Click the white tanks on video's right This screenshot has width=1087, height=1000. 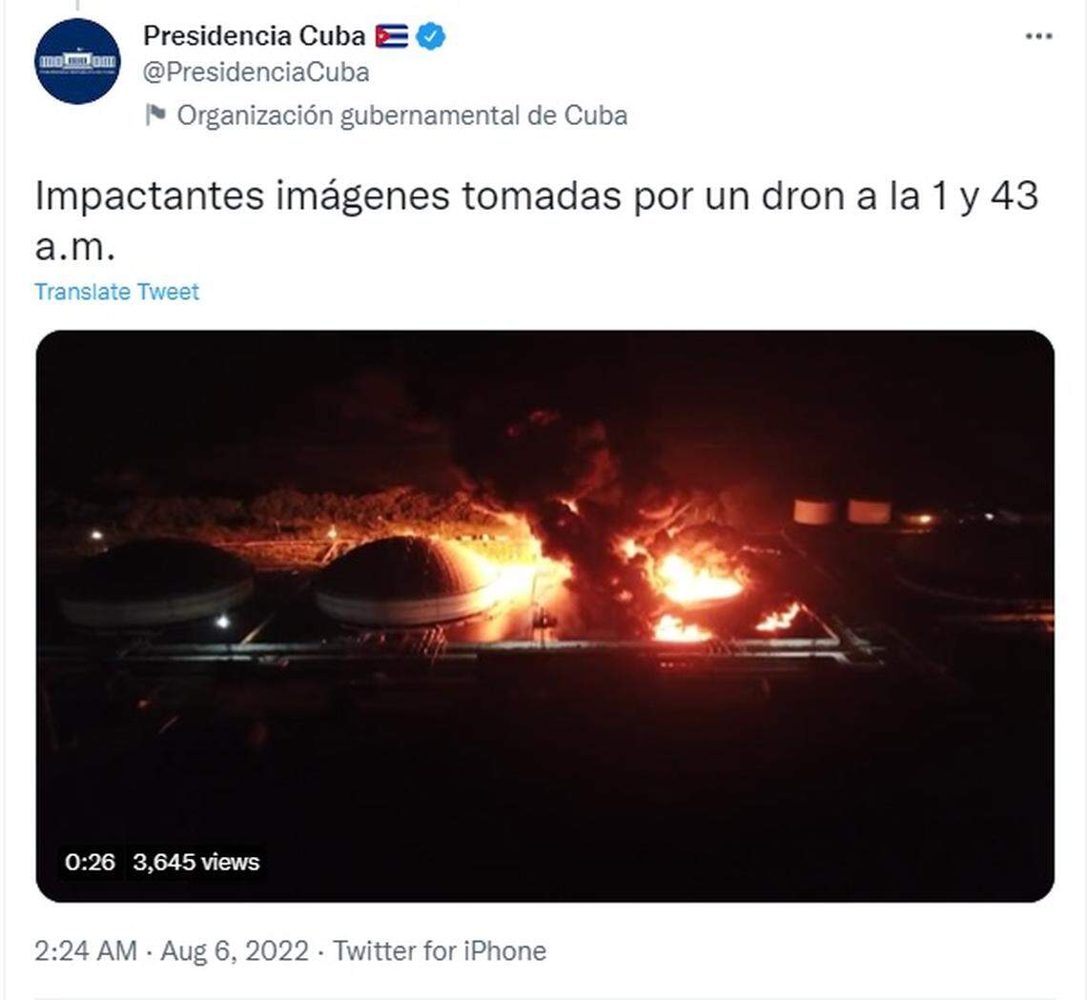click(842, 511)
